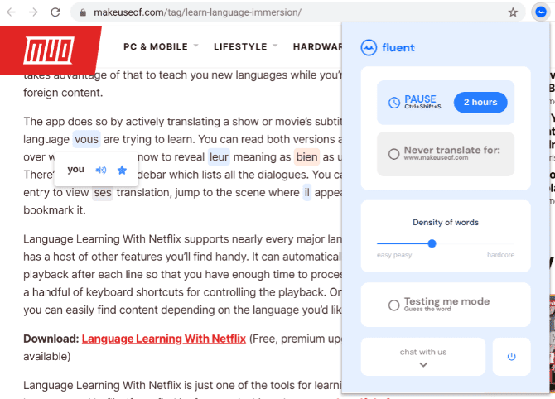This screenshot has height=399, width=555.
Task: Open the PC & MOBILE menu
Action: click(156, 46)
